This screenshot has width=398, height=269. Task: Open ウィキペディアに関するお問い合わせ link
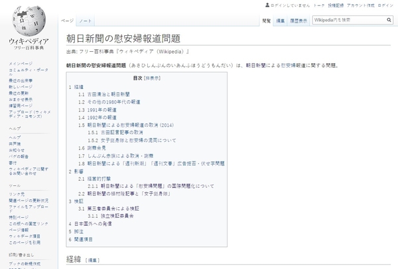29,171
